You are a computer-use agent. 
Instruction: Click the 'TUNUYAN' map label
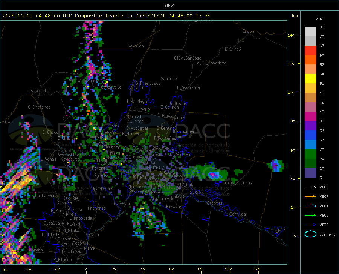tap(87, 248)
